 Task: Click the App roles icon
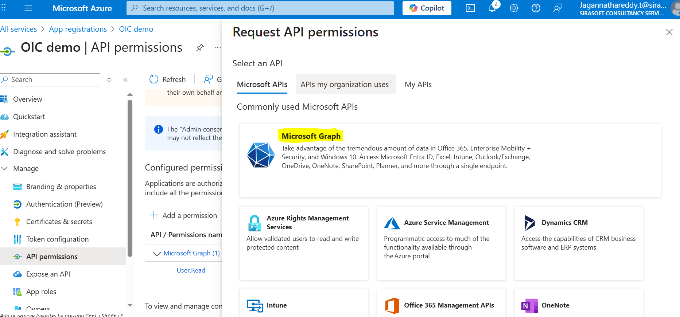18,291
